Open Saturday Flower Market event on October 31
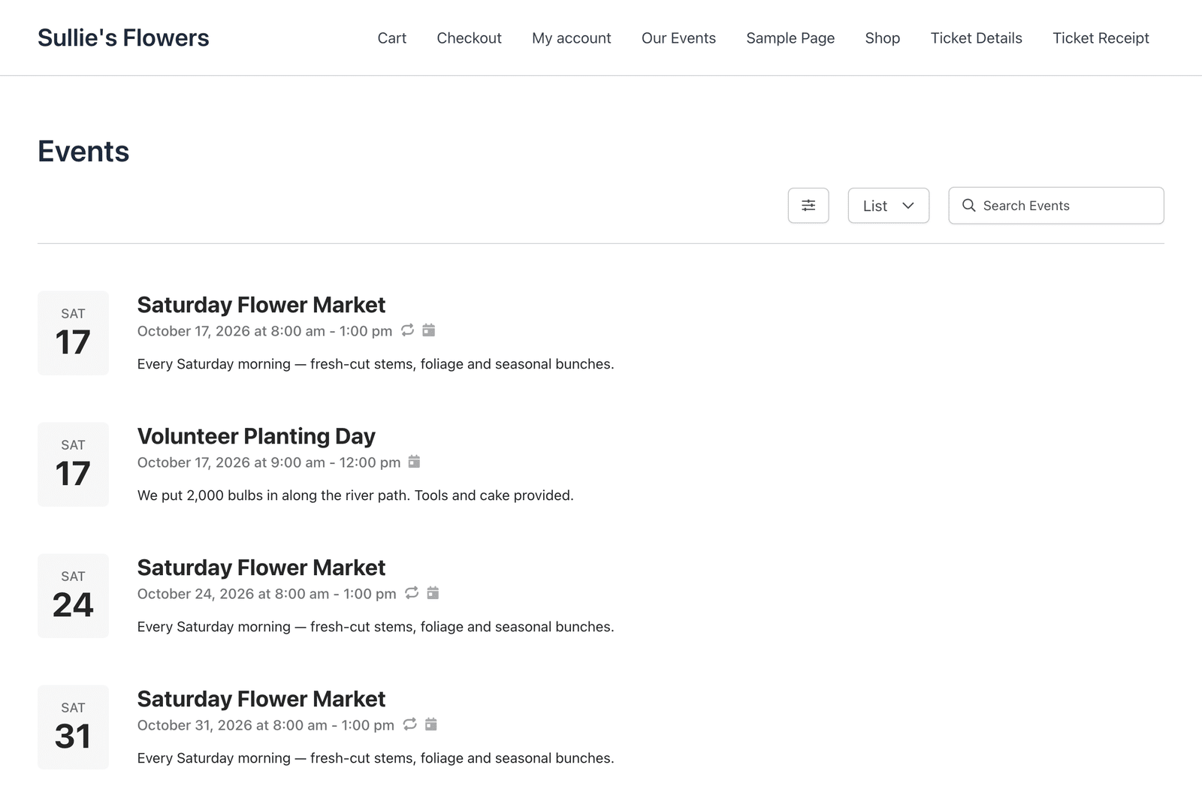 tap(261, 699)
